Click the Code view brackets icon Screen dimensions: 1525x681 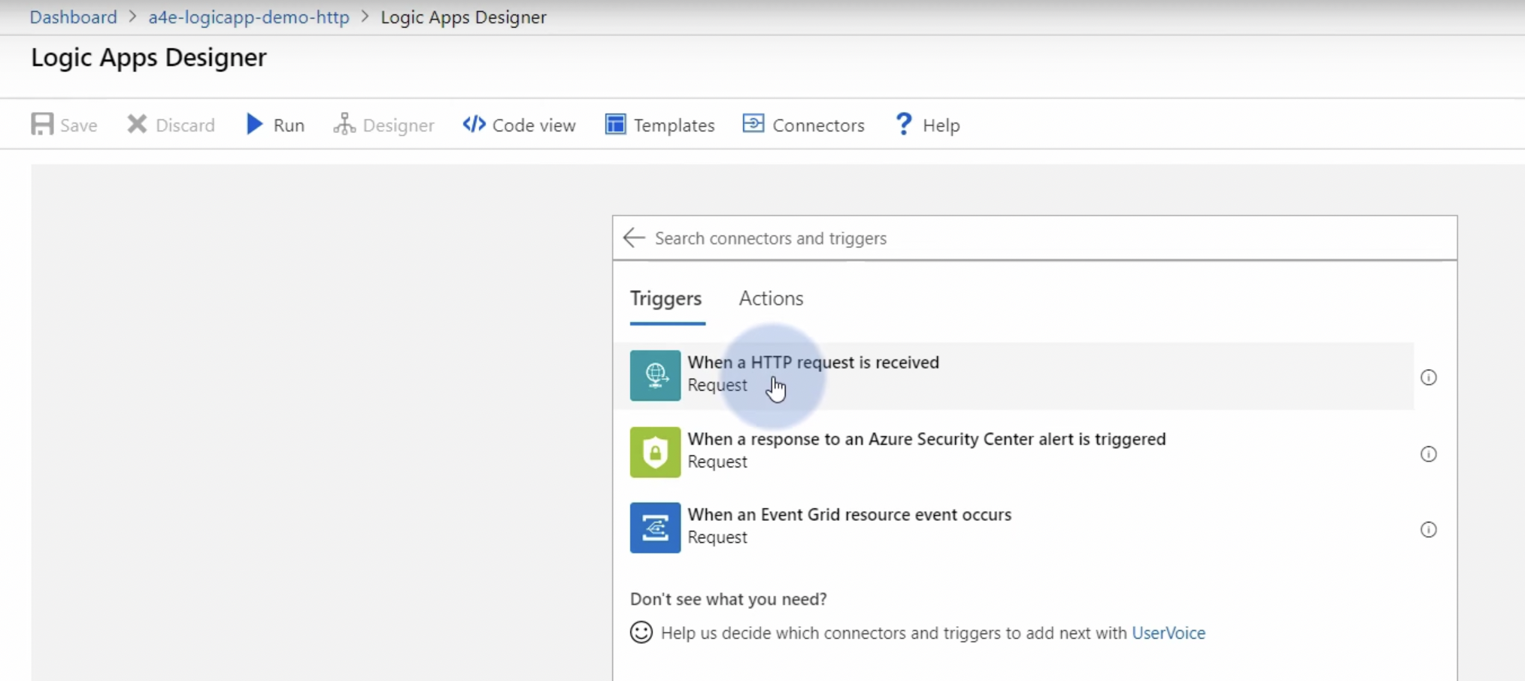pyautogui.click(x=474, y=124)
